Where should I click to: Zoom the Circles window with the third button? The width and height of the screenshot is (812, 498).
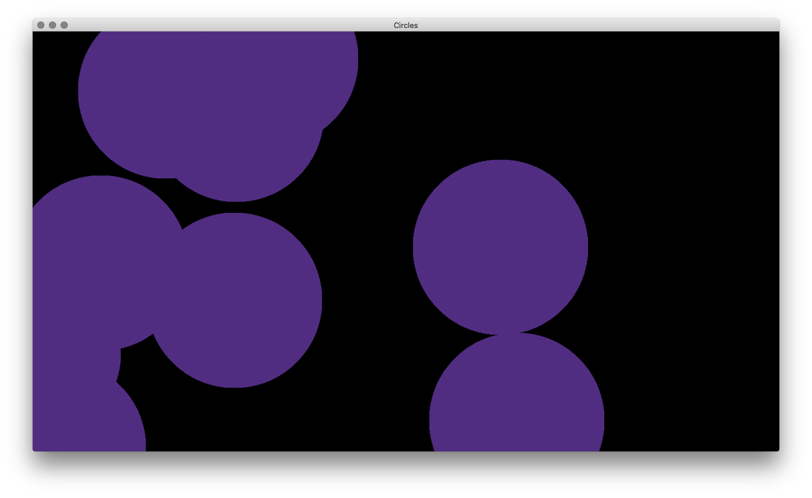pos(64,25)
